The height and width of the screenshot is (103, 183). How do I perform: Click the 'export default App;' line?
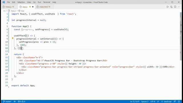click(x=23, y=86)
